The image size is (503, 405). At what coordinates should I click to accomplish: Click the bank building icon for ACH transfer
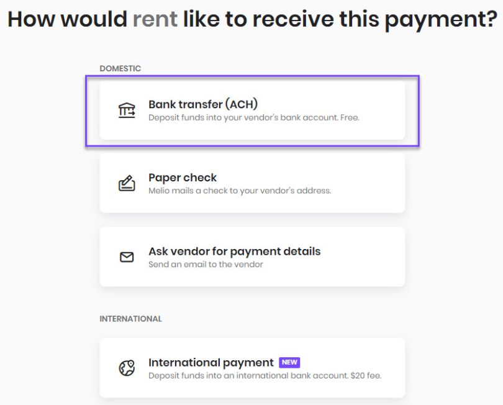(127, 110)
